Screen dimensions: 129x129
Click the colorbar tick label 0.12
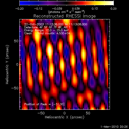95,9
